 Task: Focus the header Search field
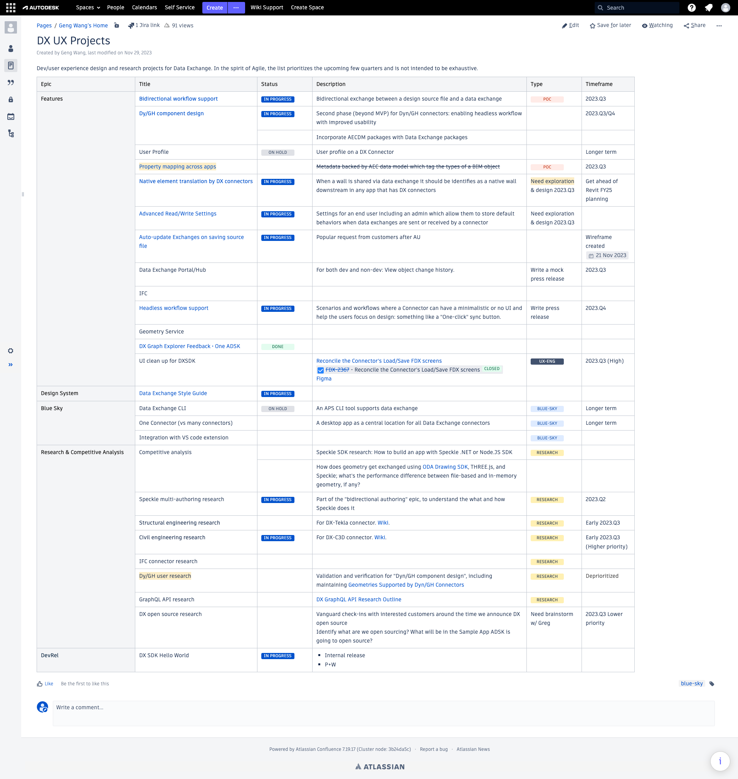(x=637, y=7)
